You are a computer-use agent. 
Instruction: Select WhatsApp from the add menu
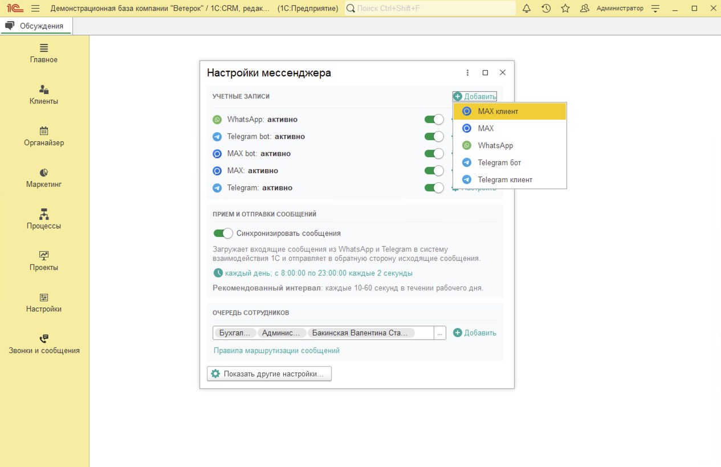510,146
